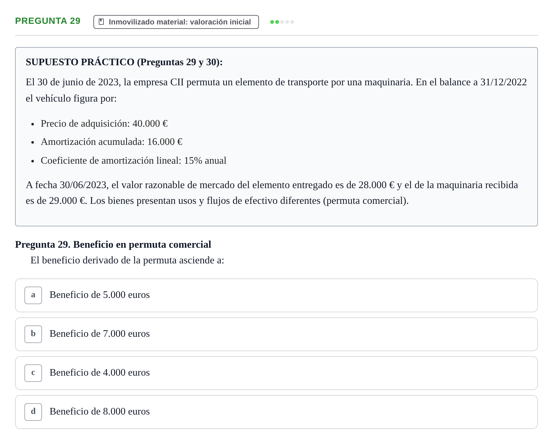Click 'El beneficio derivado de la permuta asciende a:'
The width and height of the screenshot is (553, 444).
click(x=127, y=260)
